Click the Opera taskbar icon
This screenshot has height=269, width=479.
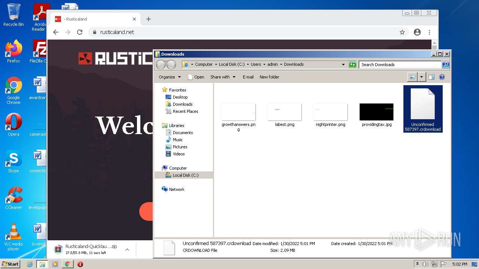tap(80, 264)
